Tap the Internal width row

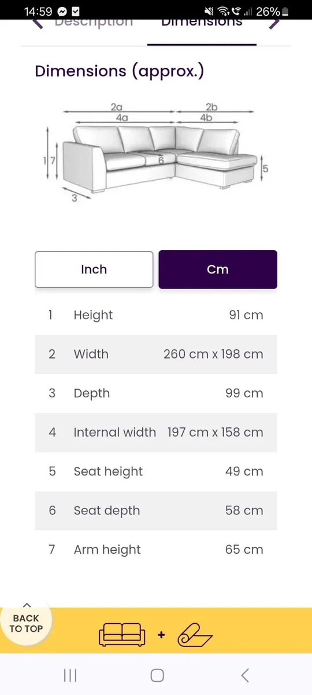[156, 432]
